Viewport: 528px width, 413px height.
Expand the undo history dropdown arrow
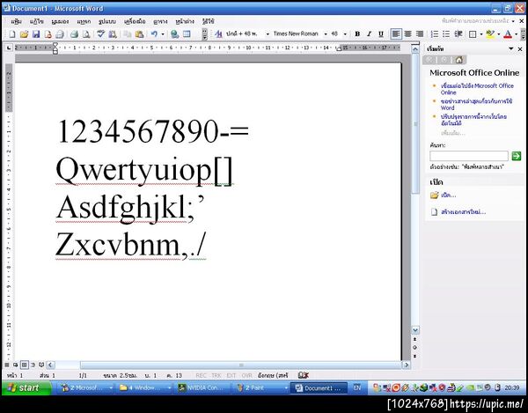tap(163, 34)
